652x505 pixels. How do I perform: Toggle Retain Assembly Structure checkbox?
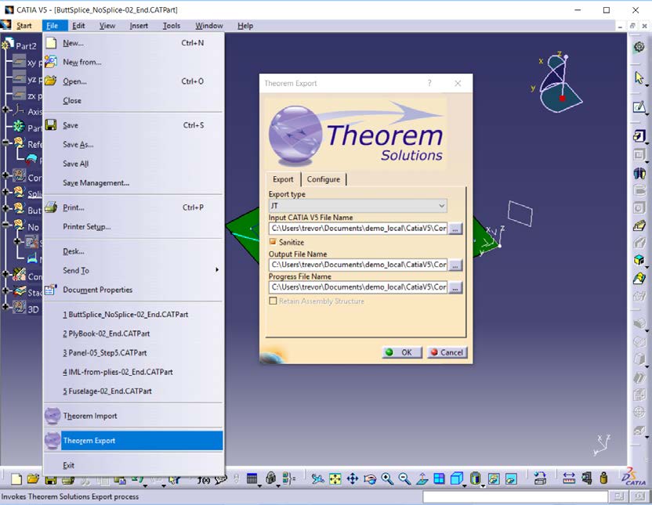[273, 301]
